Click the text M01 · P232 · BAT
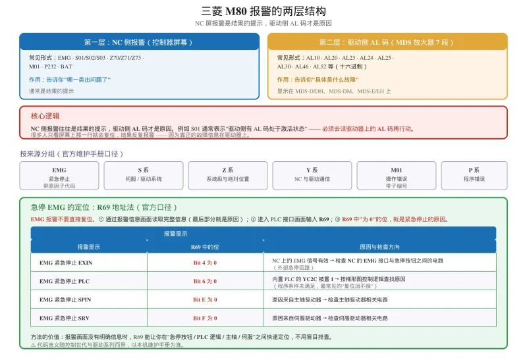Image resolution: width=527 pixels, height=360 pixels. point(51,66)
